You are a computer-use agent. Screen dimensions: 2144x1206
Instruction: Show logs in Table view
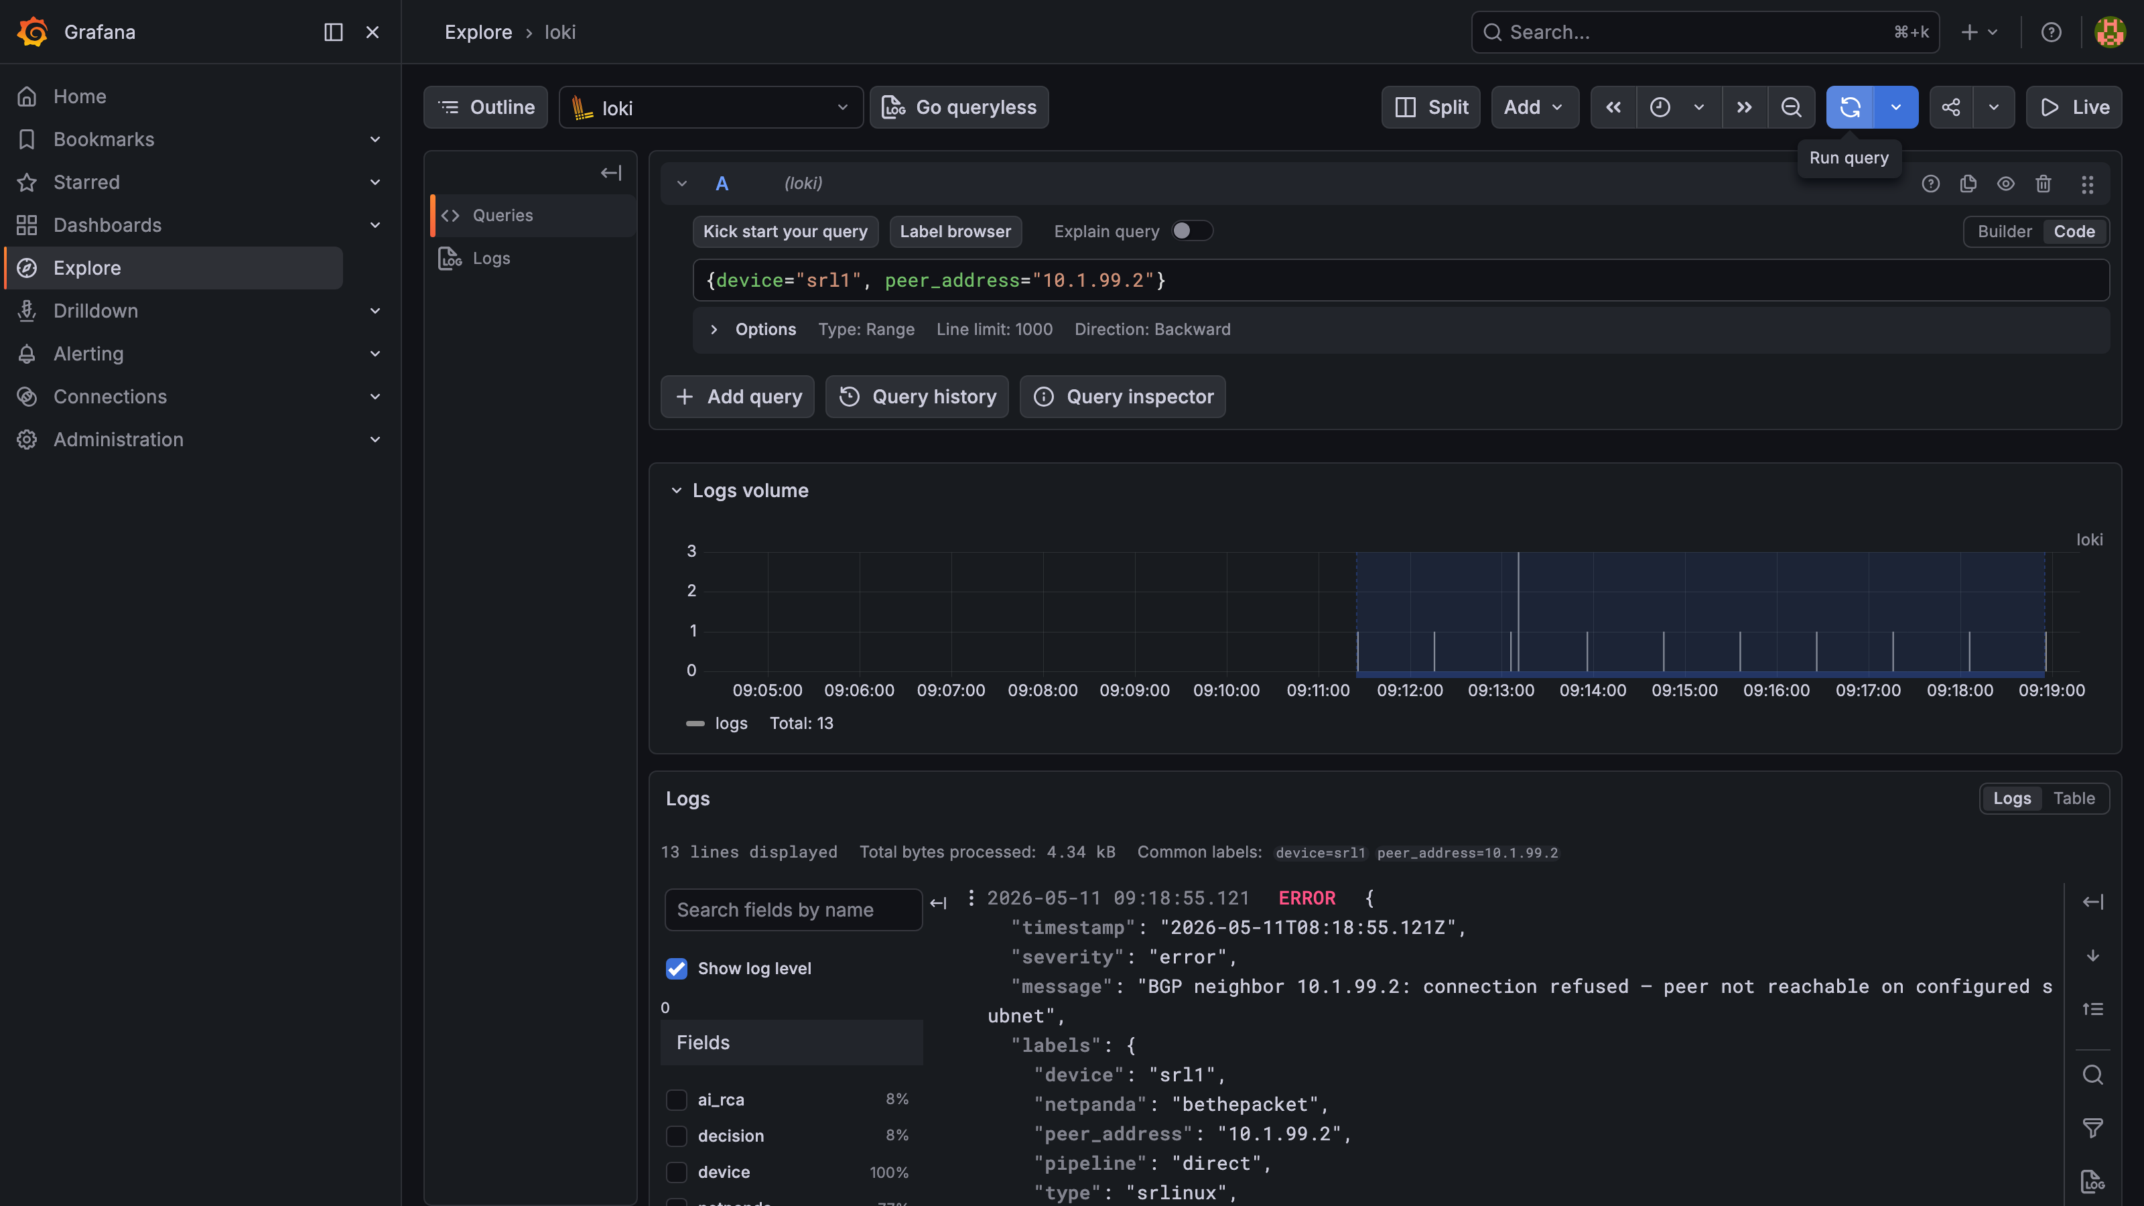(x=2073, y=798)
